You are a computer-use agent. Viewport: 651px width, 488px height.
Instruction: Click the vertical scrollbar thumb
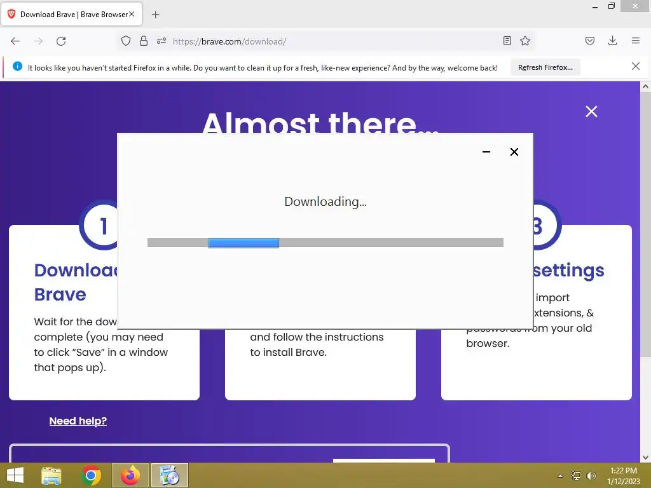[x=645, y=224]
